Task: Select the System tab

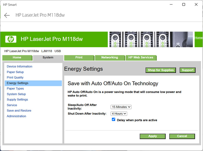Action: click(x=48, y=57)
